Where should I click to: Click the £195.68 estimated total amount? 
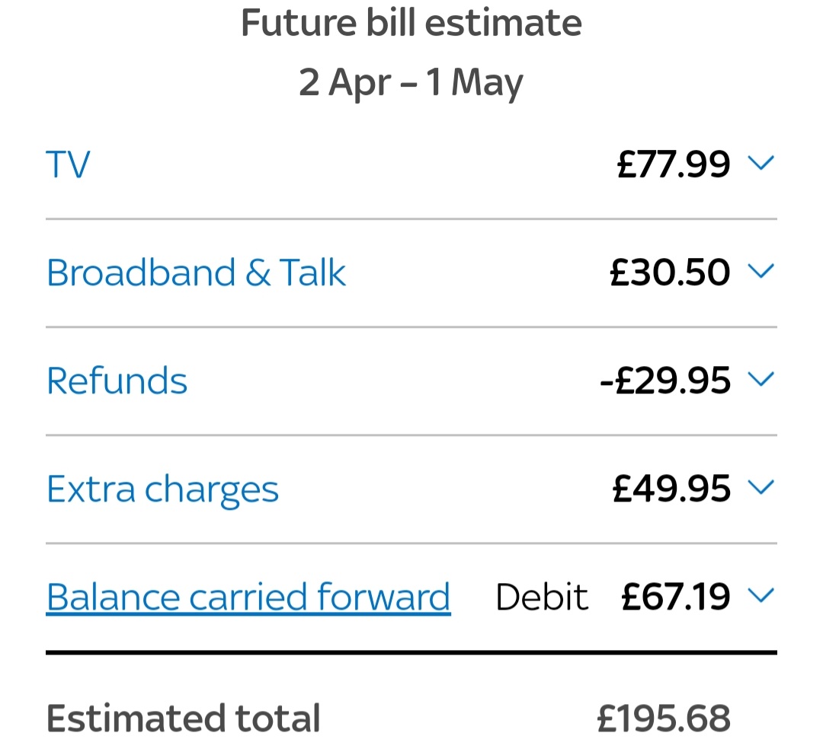point(663,719)
